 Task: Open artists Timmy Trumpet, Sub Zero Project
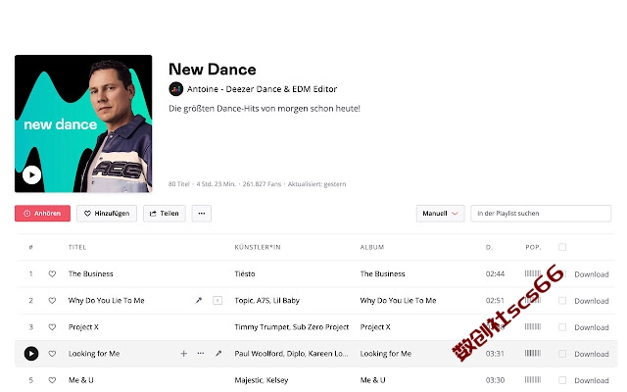coord(292,327)
